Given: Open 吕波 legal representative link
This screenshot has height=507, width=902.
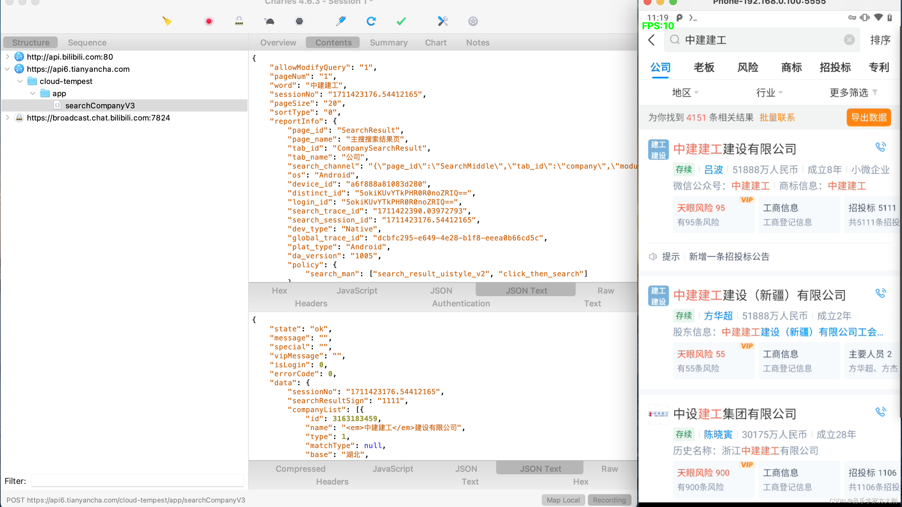Looking at the screenshot, I should (x=713, y=170).
